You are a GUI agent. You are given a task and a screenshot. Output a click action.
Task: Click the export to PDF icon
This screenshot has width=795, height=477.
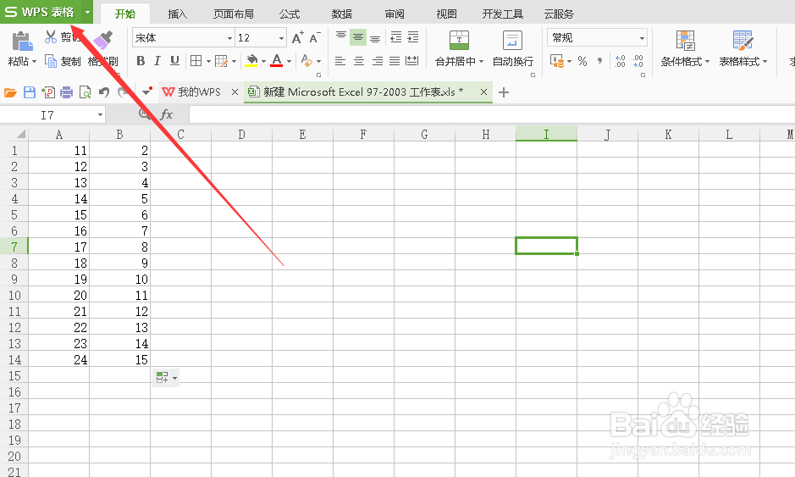tap(48, 92)
